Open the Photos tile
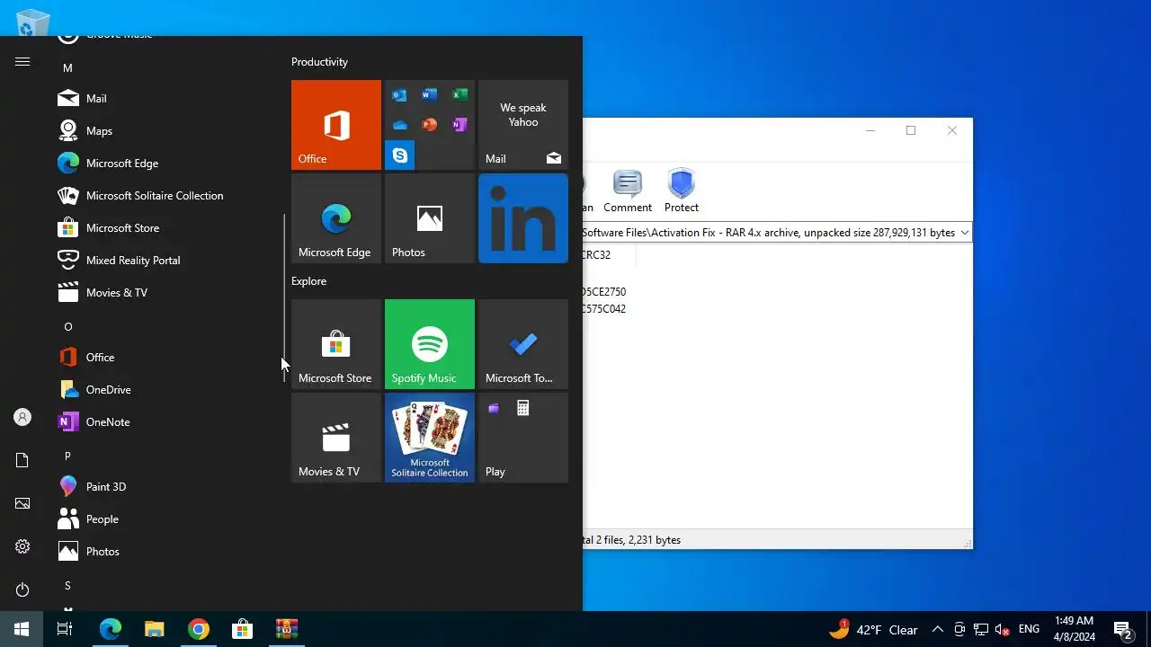The image size is (1151, 647). click(430, 218)
